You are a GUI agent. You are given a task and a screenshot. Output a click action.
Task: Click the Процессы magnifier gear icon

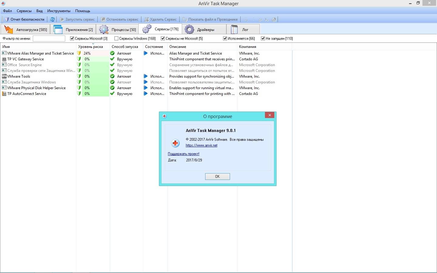104,29
